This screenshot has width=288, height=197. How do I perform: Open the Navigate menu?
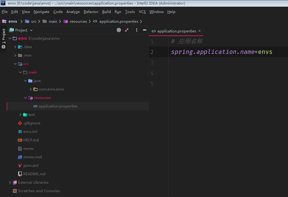pyautogui.click(x=42, y=12)
